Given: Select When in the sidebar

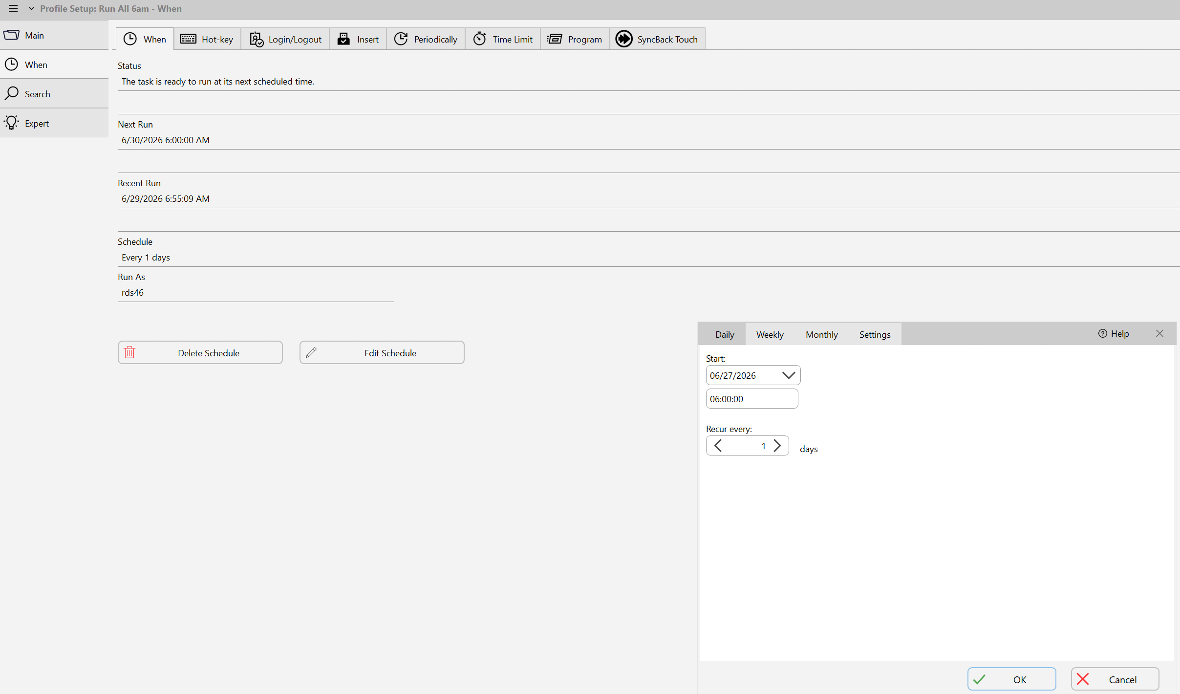Looking at the screenshot, I should coord(54,65).
